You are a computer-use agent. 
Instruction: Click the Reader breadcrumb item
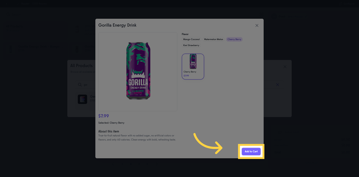pyautogui.click(x=25, y=3)
